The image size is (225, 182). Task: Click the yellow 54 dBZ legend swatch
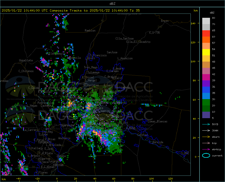(x=206, y=52)
